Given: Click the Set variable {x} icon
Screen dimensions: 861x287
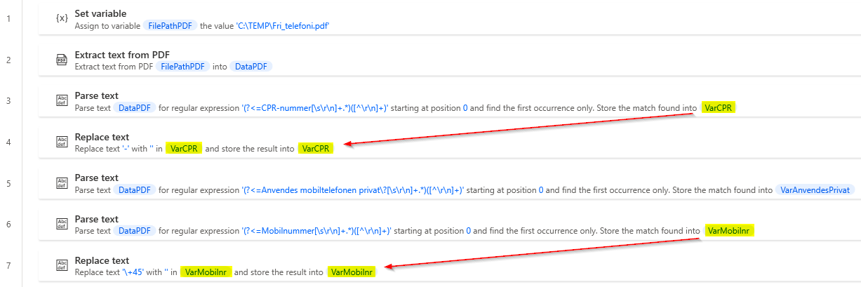Looking at the screenshot, I should point(62,18).
